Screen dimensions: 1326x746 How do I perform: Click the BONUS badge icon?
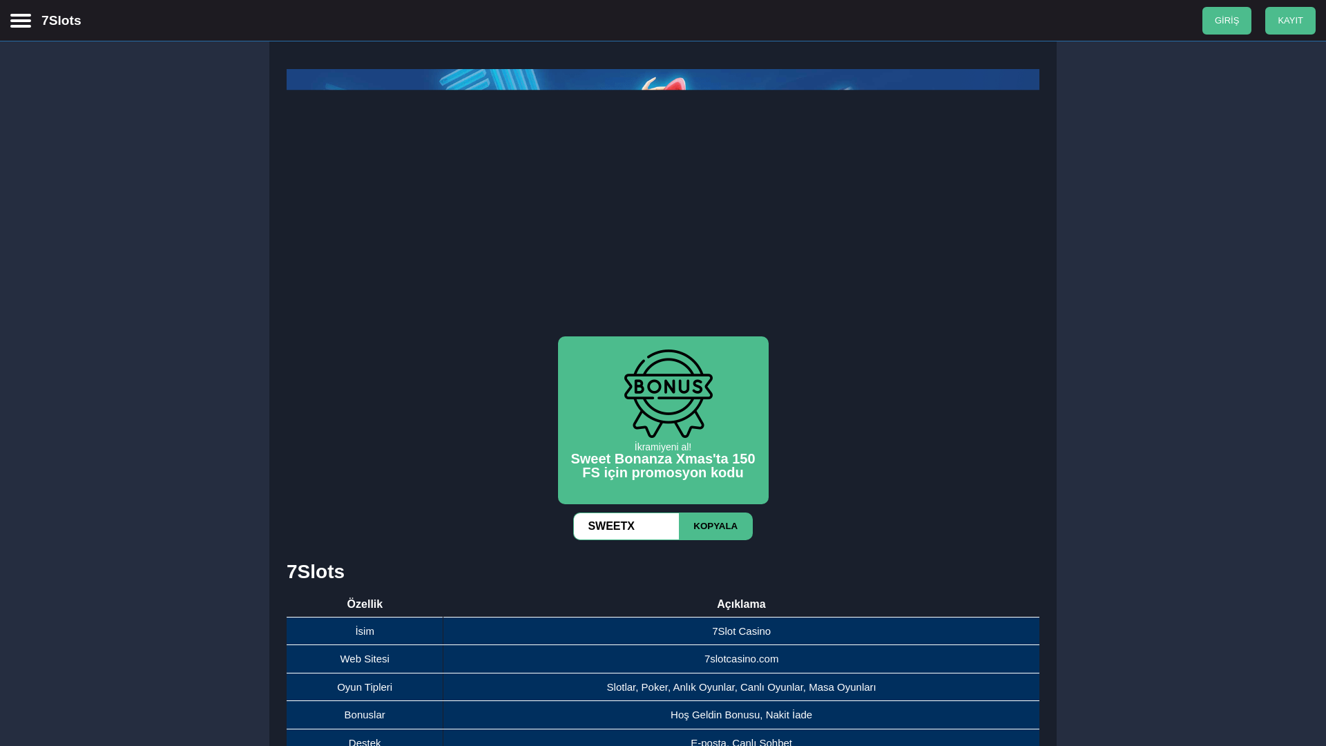669,394
